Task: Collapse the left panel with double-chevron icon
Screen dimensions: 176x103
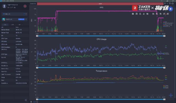Action: coord(26,100)
